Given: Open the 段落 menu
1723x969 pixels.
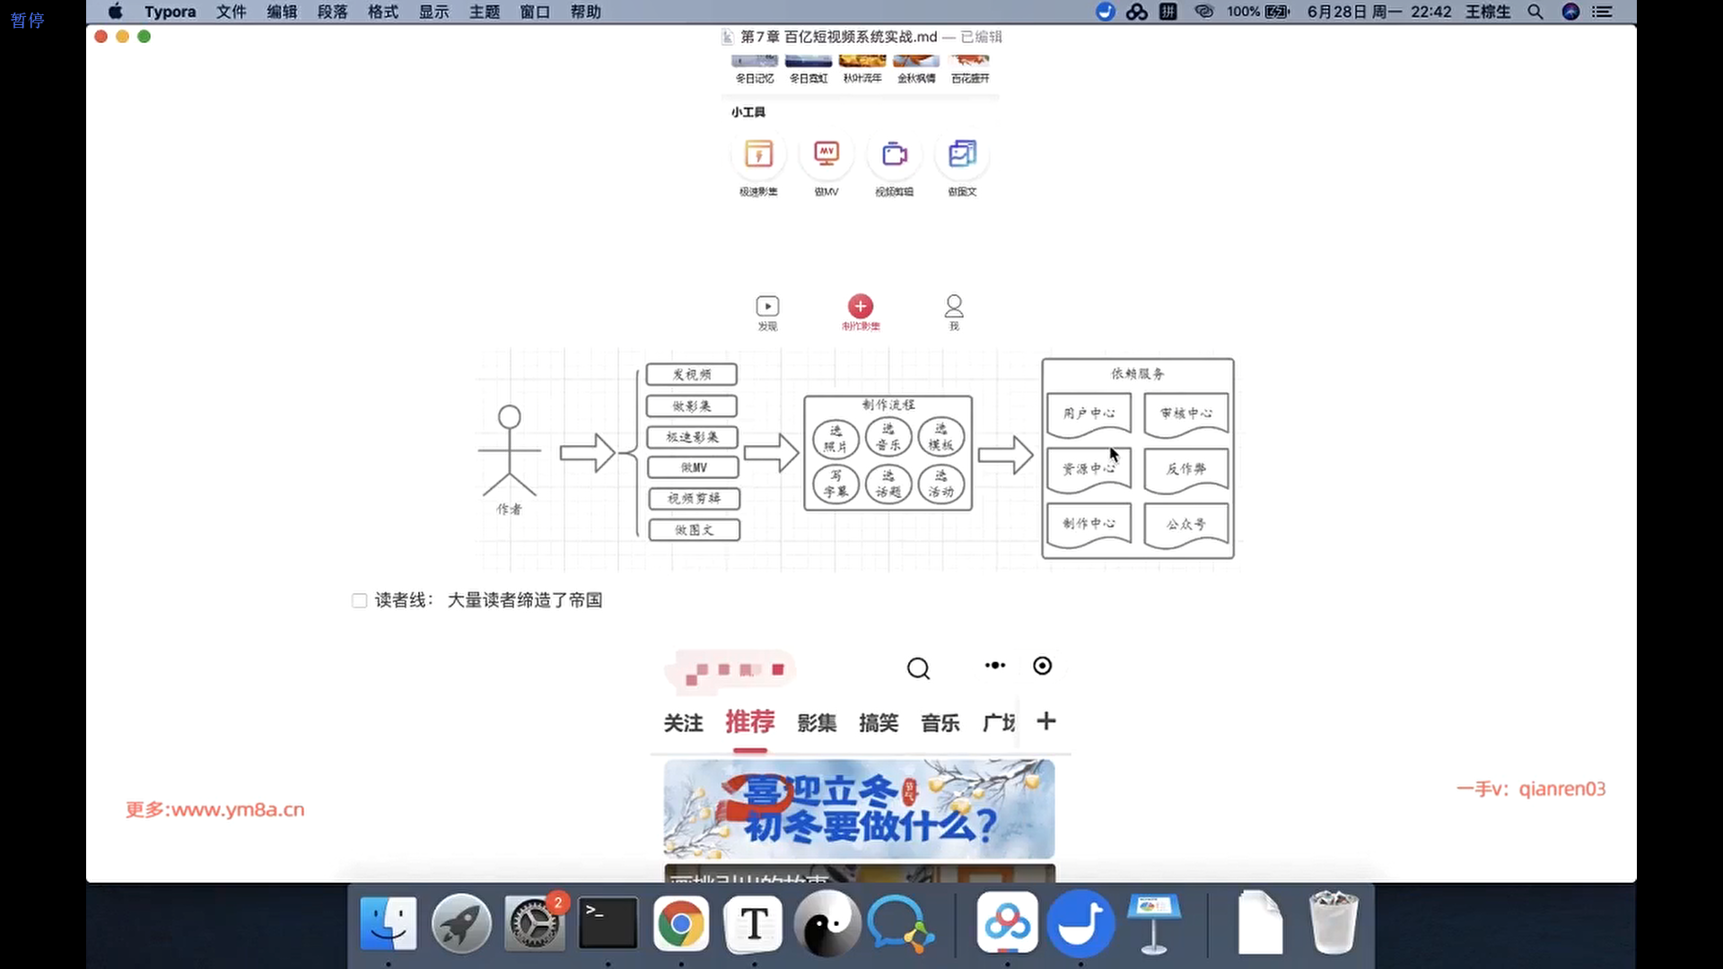Looking at the screenshot, I should (x=332, y=12).
